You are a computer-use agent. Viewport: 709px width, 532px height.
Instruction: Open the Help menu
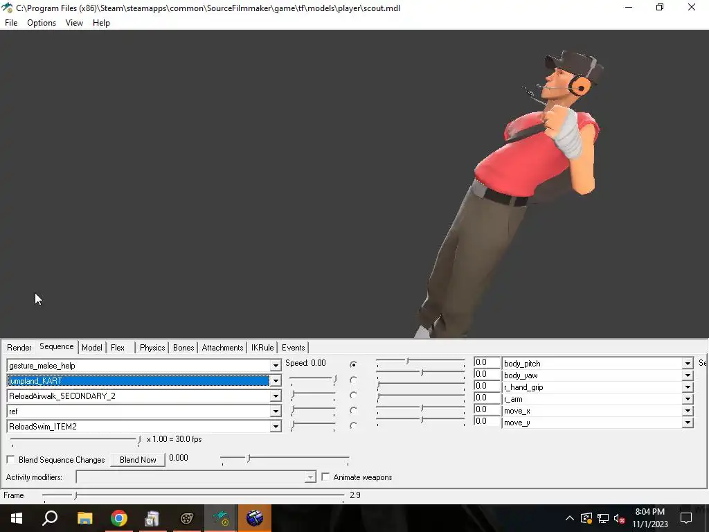[101, 23]
